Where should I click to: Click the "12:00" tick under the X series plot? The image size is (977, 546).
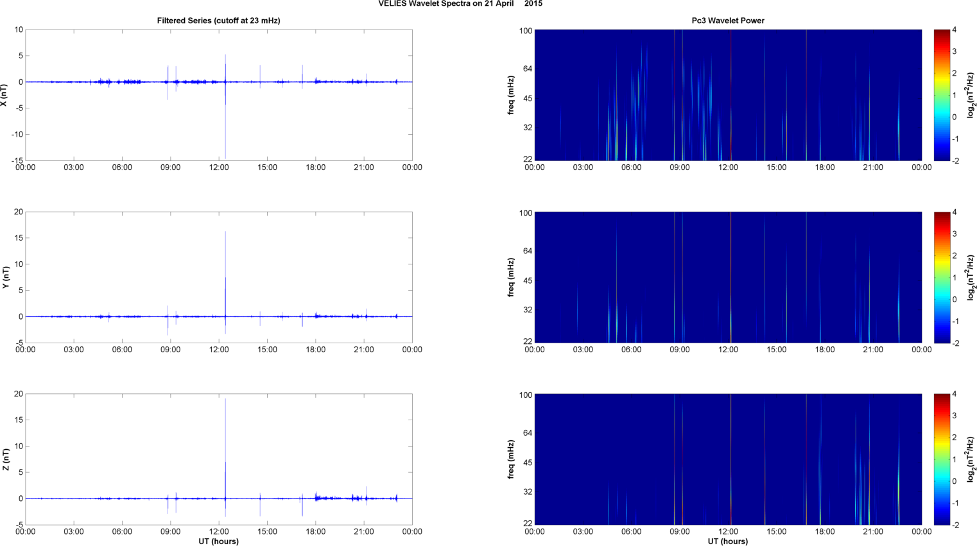click(x=219, y=167)
